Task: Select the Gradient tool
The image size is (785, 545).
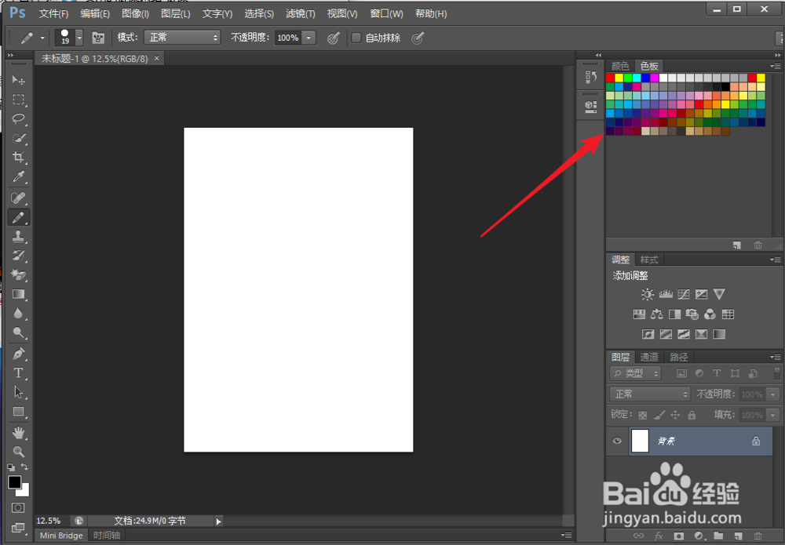Action: pos(19,294)
